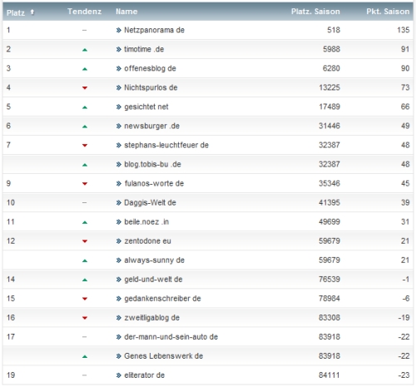The image size is (416, 387).
Task: Click the green up arrow for always-sunny
Action: (85, 260)
